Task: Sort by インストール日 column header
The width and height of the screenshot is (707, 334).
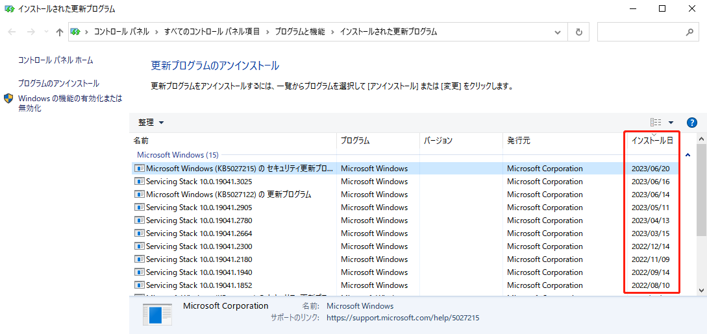Action: (x=652, y=141)
